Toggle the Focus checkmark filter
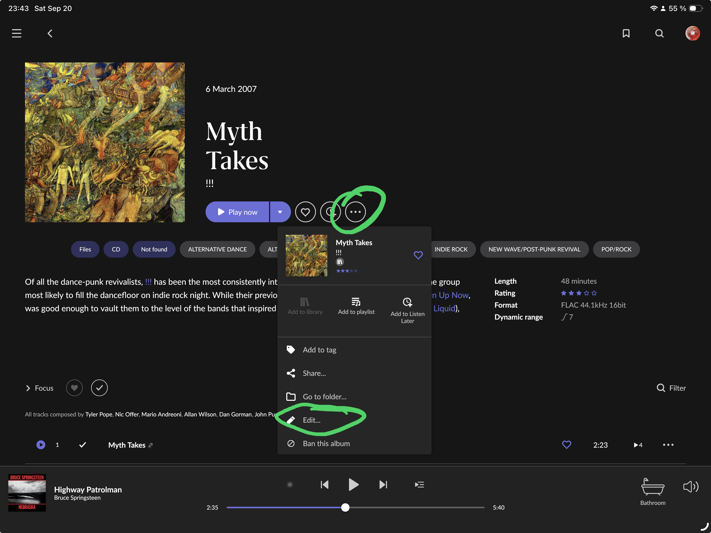711x533 pixels. [x=99, y=388]
